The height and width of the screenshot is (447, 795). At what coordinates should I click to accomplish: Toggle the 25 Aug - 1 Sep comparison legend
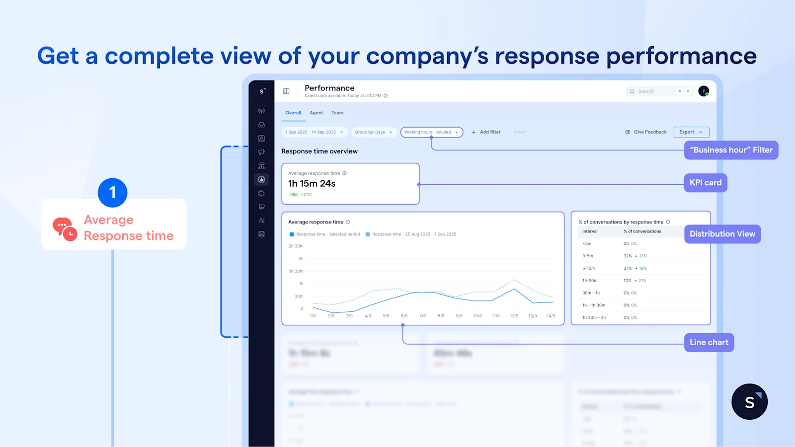tap(411, 234)
